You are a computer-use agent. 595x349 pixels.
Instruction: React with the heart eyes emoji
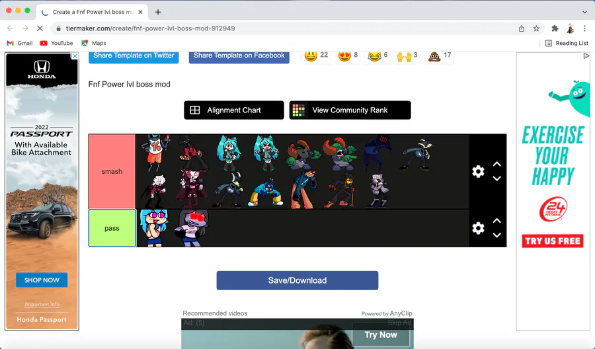coord(344,56)
